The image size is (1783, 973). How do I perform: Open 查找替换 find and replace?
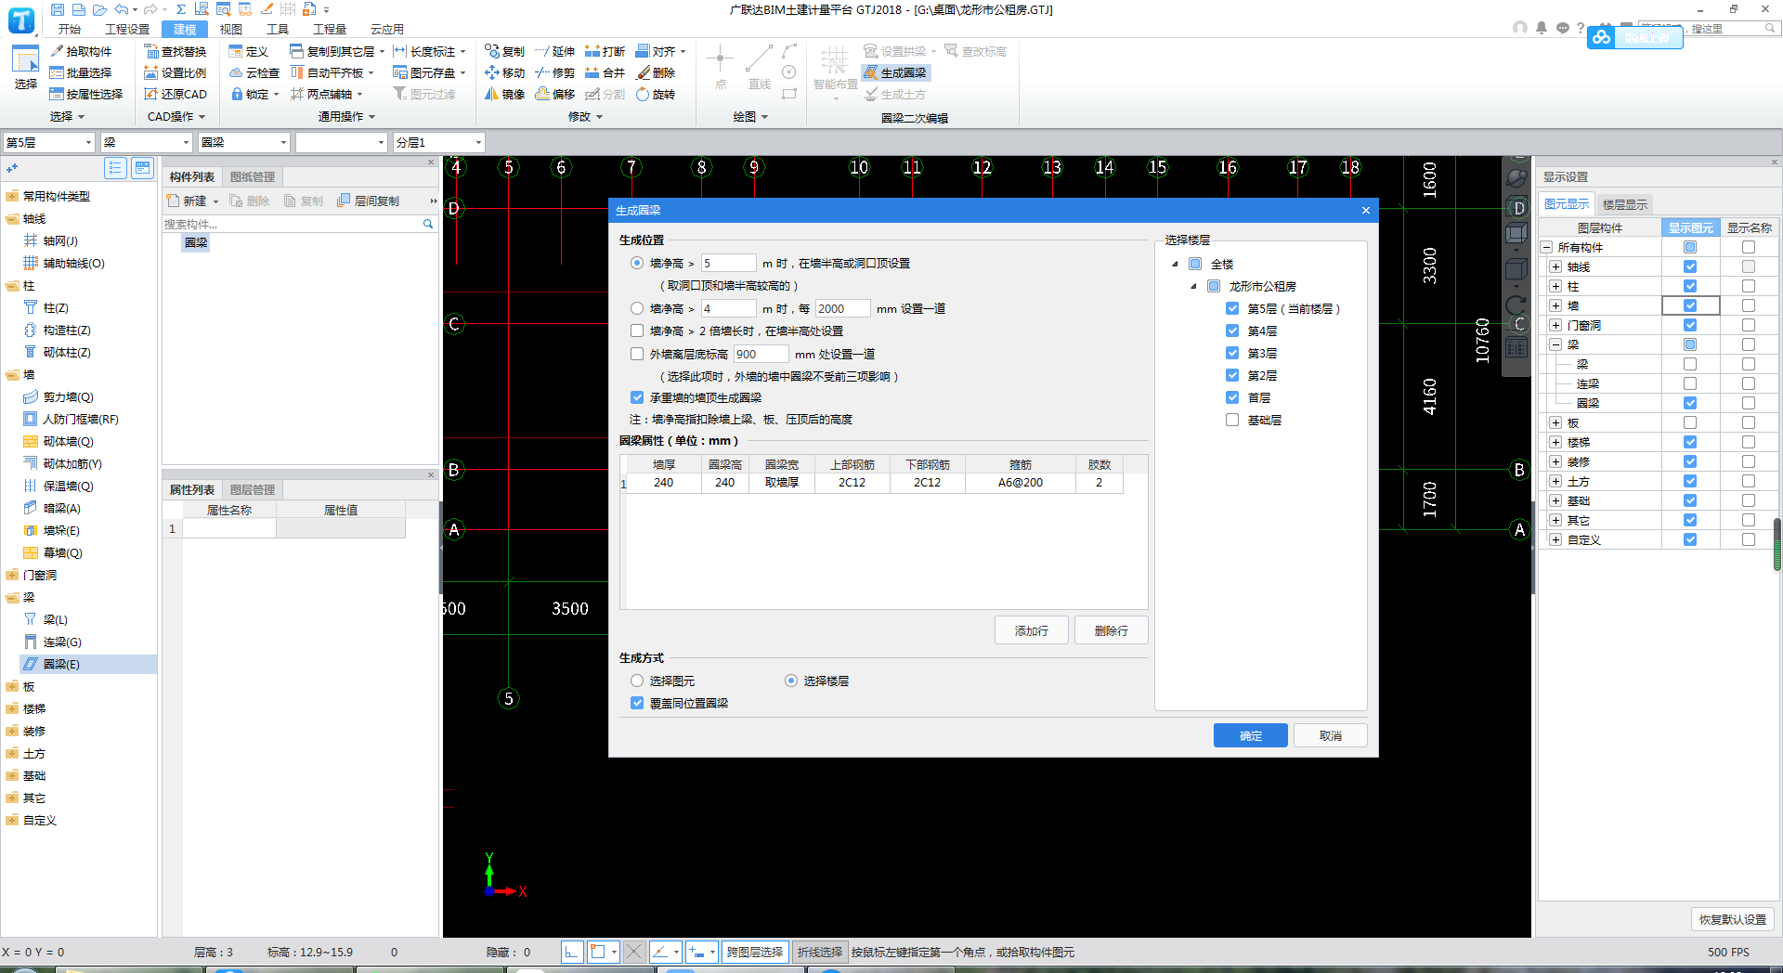click(x=176, y=51)
